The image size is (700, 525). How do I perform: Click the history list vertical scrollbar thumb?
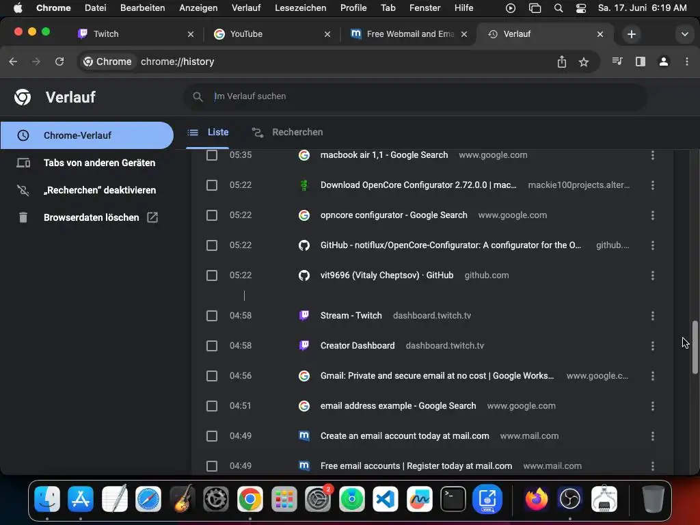click(x=695, y=347)
